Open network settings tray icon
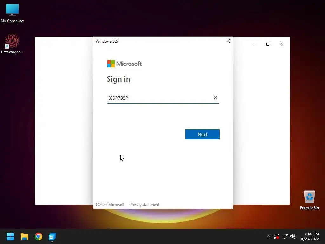The image size is (325, 244). [285, 236]
